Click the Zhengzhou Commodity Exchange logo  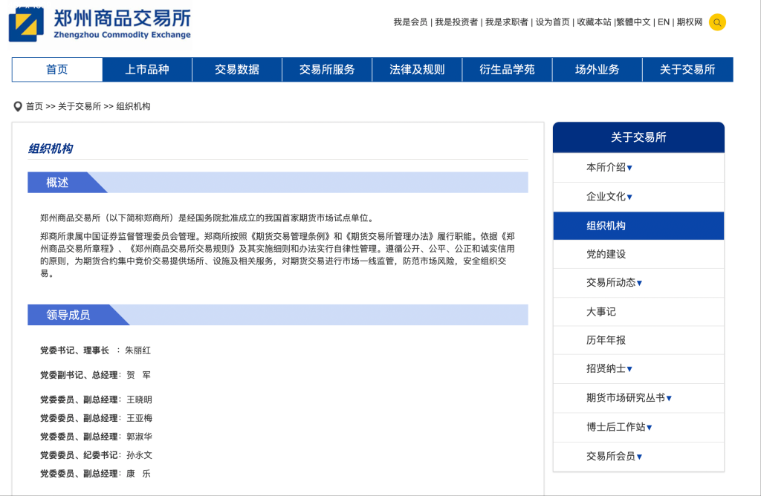point(100,25)
